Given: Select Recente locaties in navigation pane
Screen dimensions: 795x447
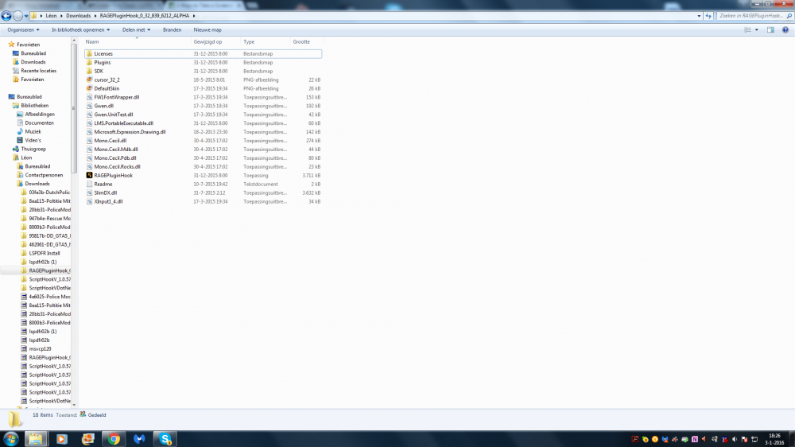Looking at the screenshot, I should [x=38, y=71].
